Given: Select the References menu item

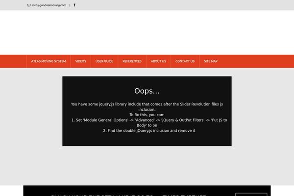Looking at the screenshot, I should pyautogui.click(x=132, y=61).
